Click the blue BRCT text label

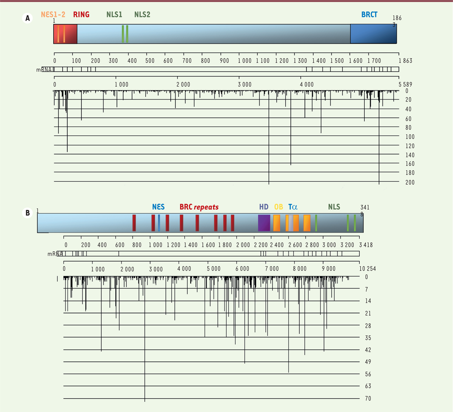[369, 15]
